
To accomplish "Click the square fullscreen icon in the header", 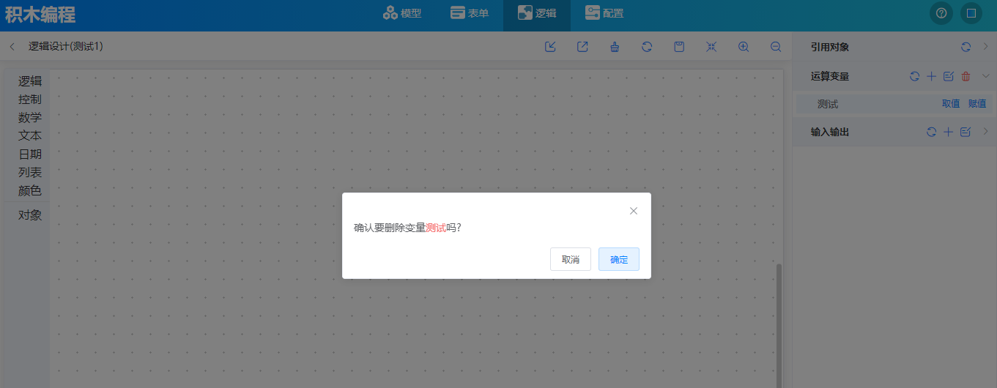I will coord(971,13).
